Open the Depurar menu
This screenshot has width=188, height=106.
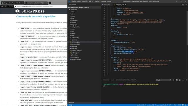point(97,1)
